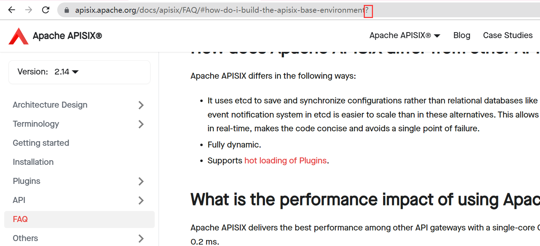Expand Architecture Design chevron
540x246 pixels.
pos(141,105)
